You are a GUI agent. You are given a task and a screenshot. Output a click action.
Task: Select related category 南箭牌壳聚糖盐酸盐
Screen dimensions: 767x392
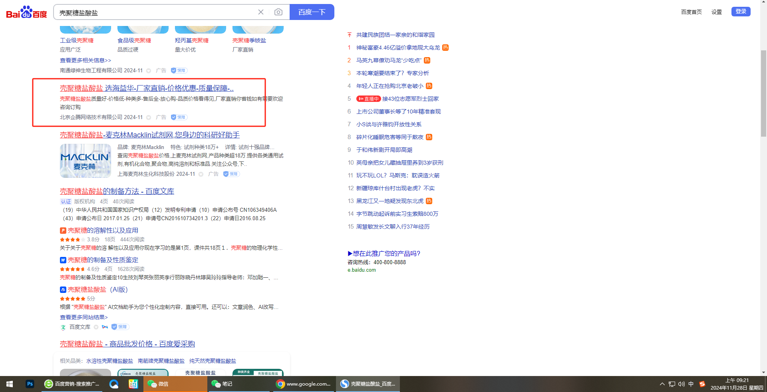161,361
